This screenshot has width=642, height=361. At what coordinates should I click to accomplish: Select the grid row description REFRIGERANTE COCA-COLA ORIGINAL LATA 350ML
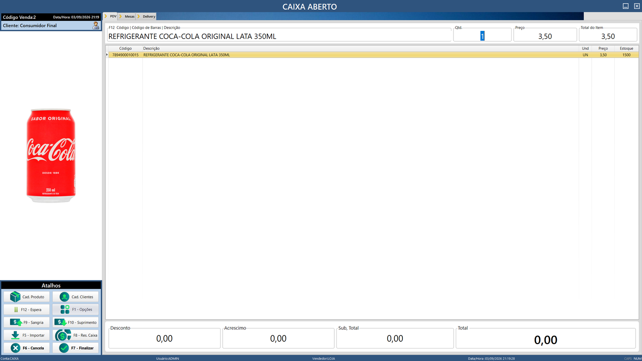[x=187, y=55]
